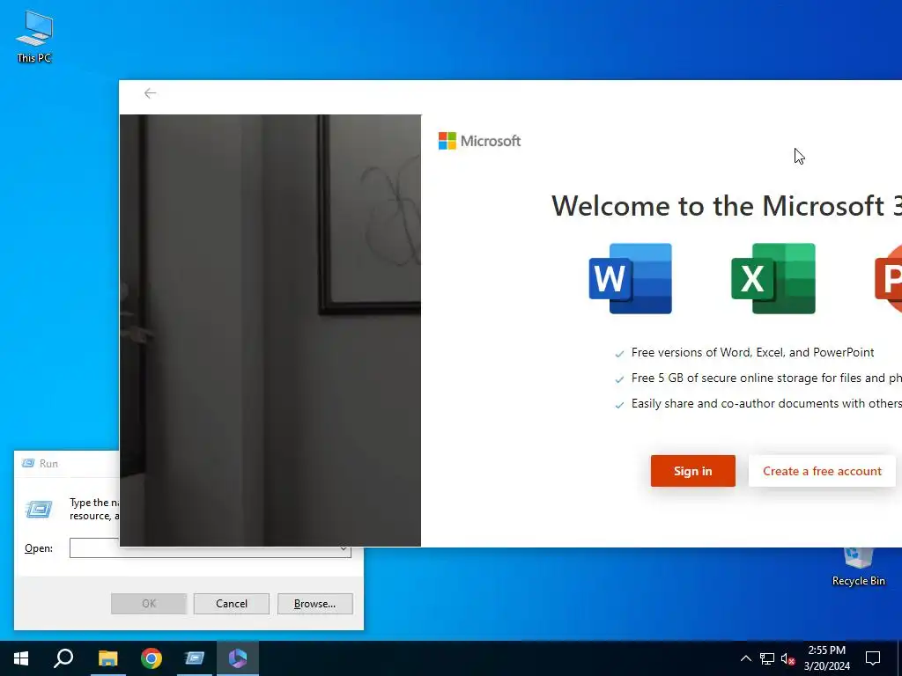This screenshot has height=676, width=902.
Task: Open File Explorer from the taskbar
Action: click(107, 658)
